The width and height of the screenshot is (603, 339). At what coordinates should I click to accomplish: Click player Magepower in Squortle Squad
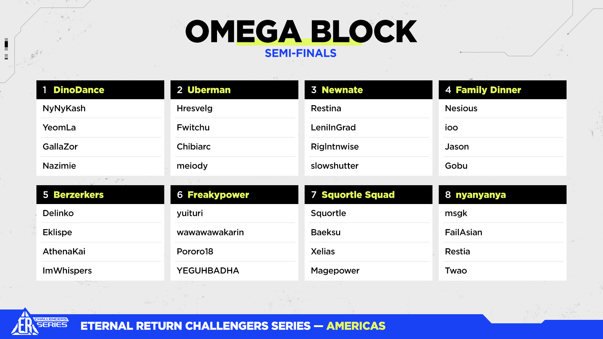point(335,271)
